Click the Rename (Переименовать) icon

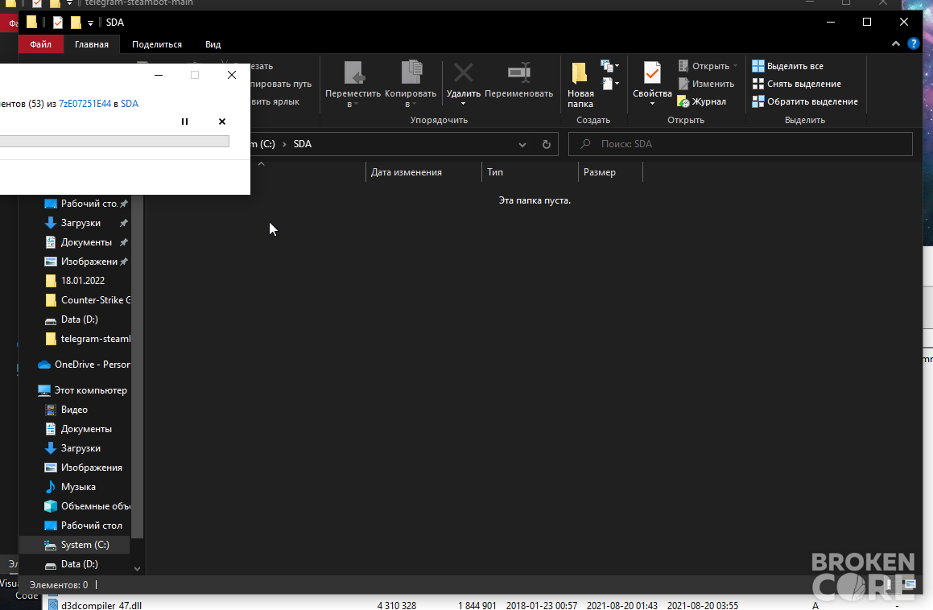click(x=519, y=72)
